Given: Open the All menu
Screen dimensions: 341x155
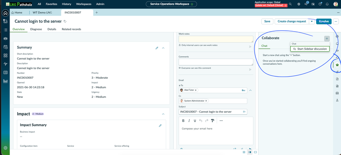Looking at the screenshot, I should pos(39,4).
